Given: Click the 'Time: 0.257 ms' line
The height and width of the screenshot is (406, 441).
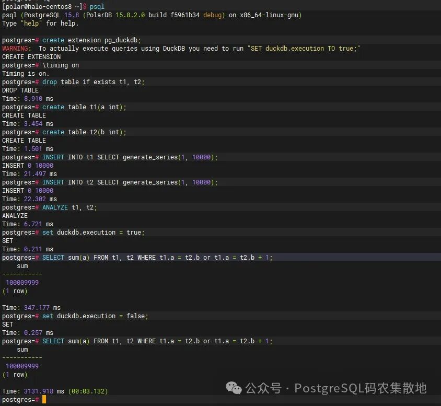Looking at the screenshot, I should click(28, 333).
